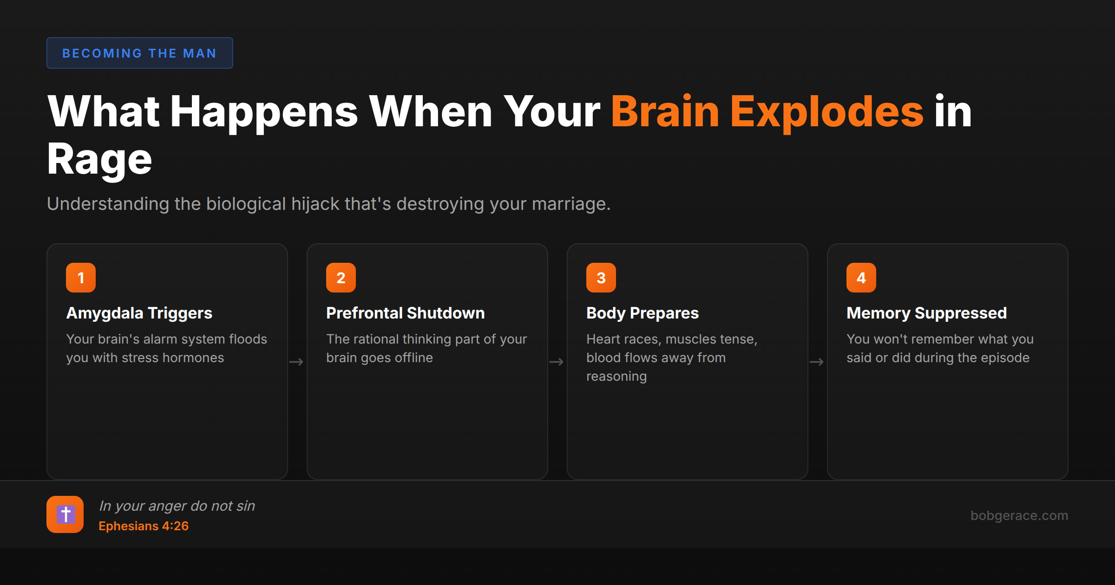Image resolution: width=1115 pixels, height=585 pixels.
Task: Select the number 2 badge on Prefrontal Shutdown
Action: click(x=341, y=277)
